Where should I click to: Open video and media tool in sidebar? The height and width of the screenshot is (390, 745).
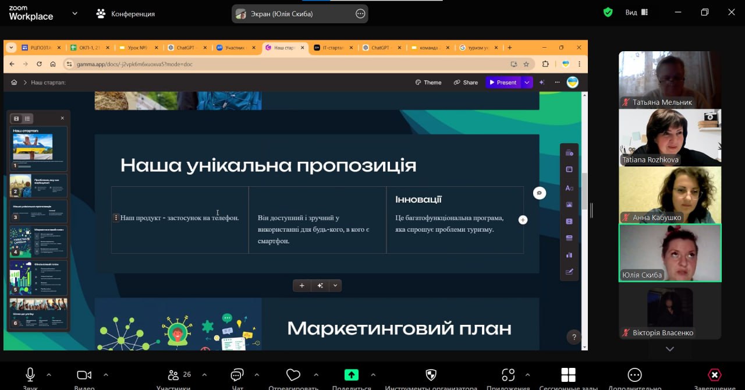coord(569,221)
